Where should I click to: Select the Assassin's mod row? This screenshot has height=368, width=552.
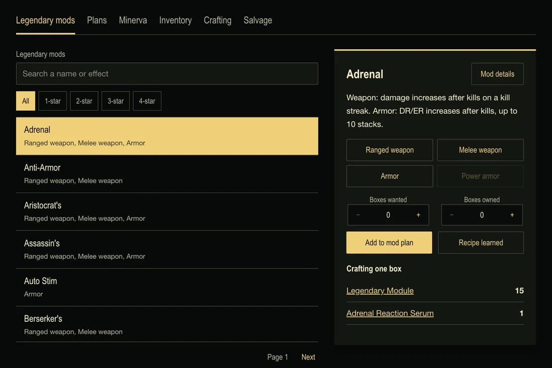click(167, 250)
